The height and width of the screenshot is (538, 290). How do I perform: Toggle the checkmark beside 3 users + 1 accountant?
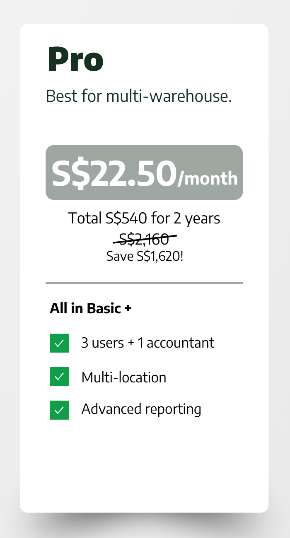point(59,343)
